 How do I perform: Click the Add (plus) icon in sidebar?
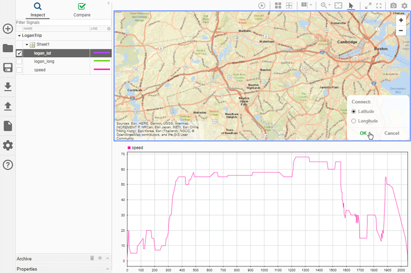point(8,29)
